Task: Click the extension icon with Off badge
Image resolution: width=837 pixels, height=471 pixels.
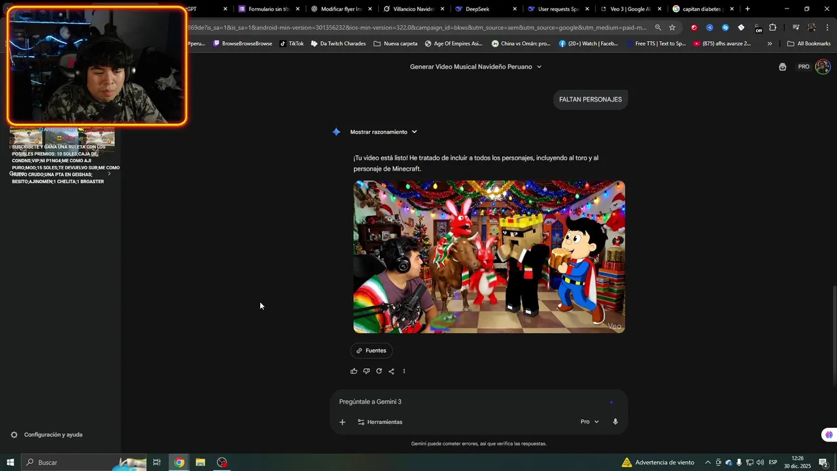Action: pyautogui.click(x=757, y=28)
